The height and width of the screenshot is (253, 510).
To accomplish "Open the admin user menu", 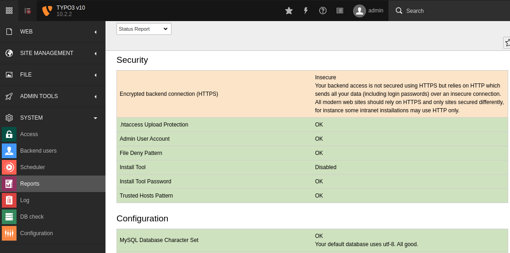I will pos(368,11).
